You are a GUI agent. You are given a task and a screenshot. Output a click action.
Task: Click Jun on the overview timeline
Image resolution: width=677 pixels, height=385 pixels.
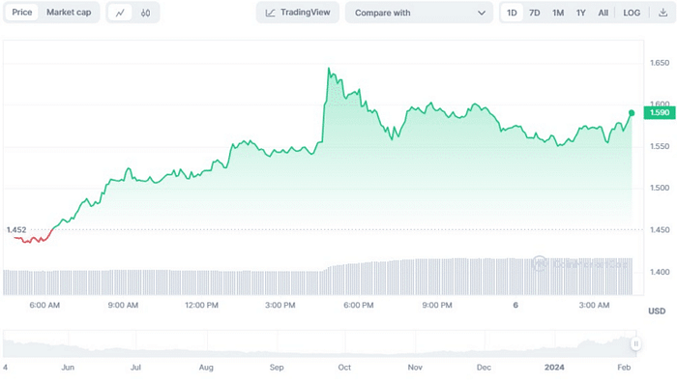click(x=68, y=368)
